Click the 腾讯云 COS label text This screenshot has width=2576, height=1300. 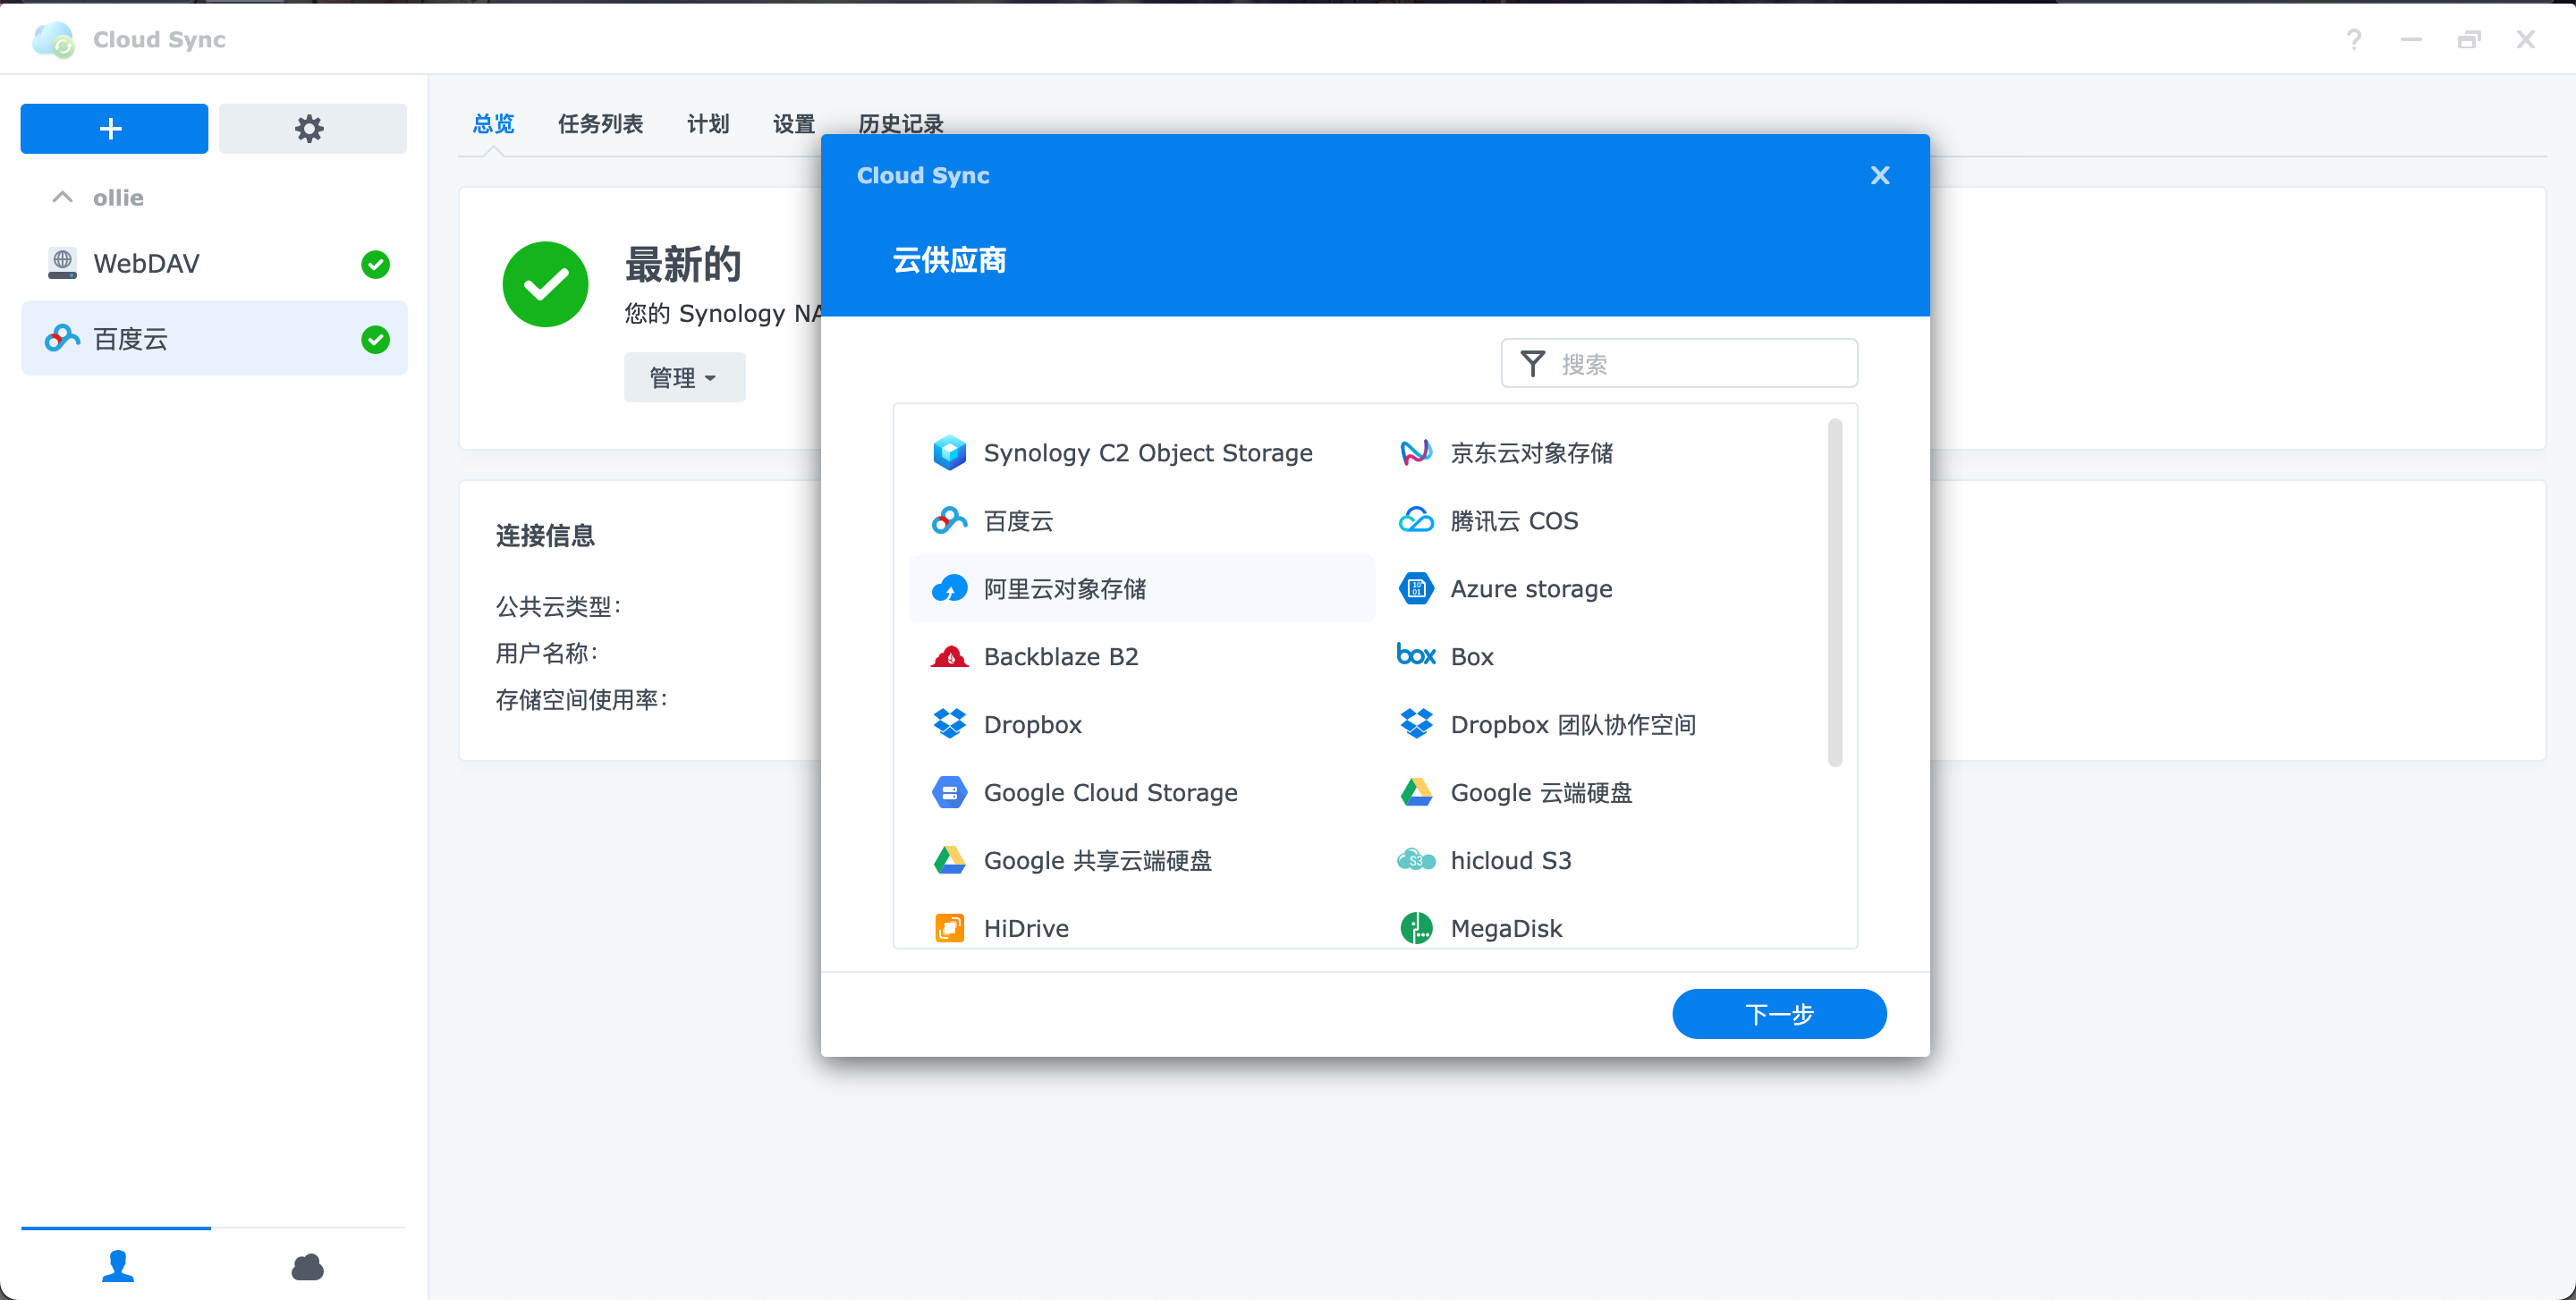(1514, 520)
